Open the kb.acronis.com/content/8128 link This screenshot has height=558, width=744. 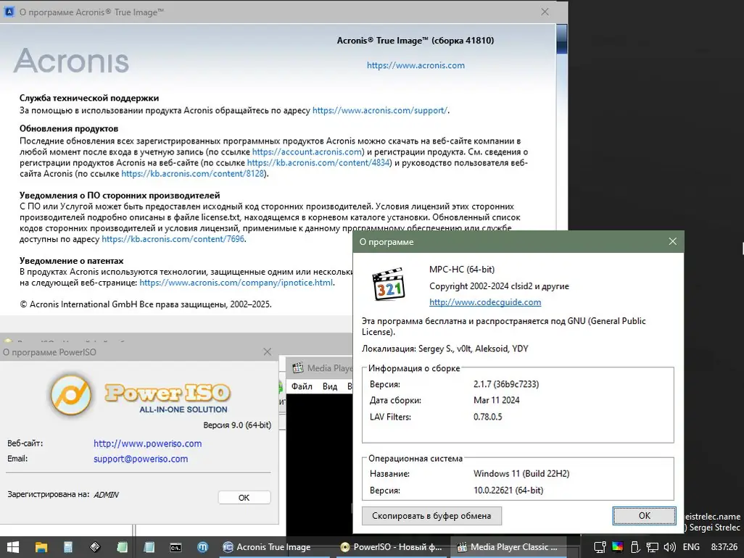click(x=193, y=173)
